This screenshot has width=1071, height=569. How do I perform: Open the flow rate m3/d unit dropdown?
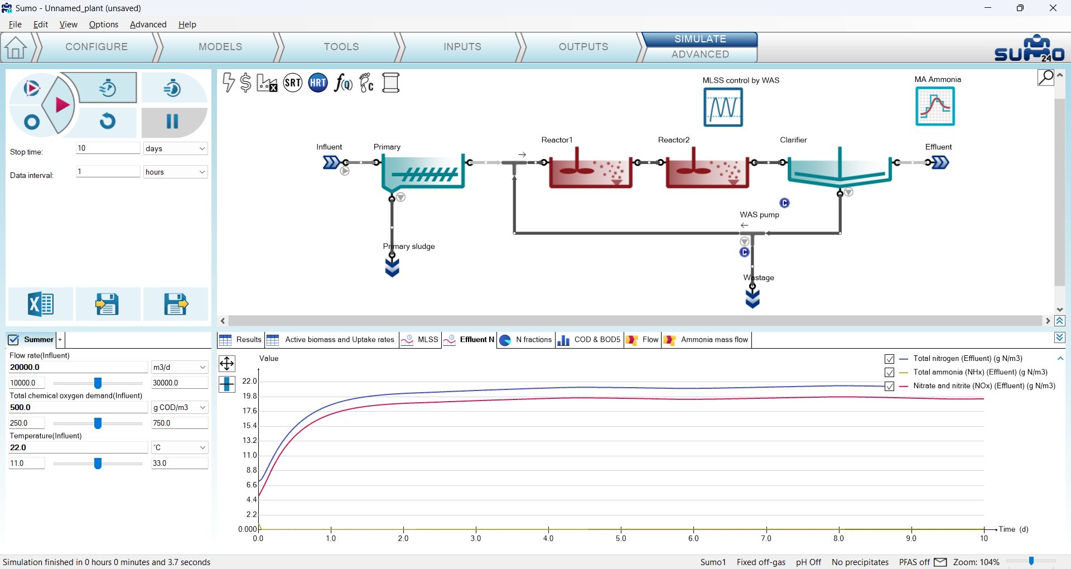click(179, 367)
